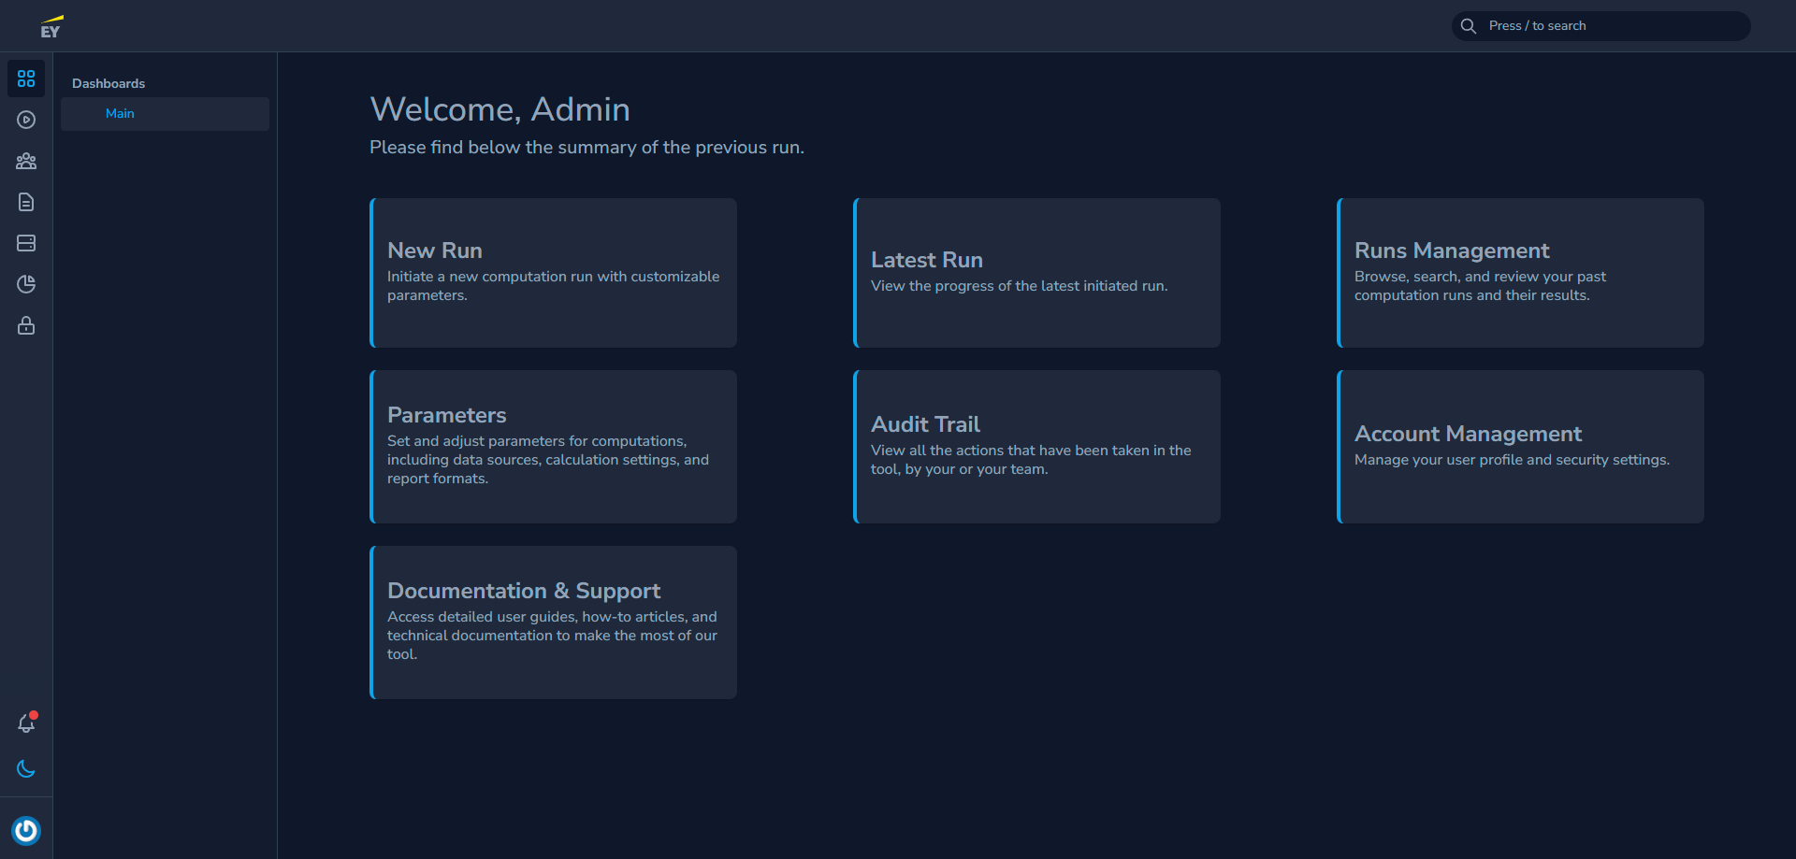Click the Dashboards heading in the left panel
1796x859 pixels.
[108, 83]
